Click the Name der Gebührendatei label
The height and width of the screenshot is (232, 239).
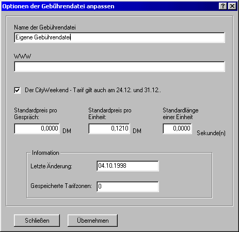(45, 27)
